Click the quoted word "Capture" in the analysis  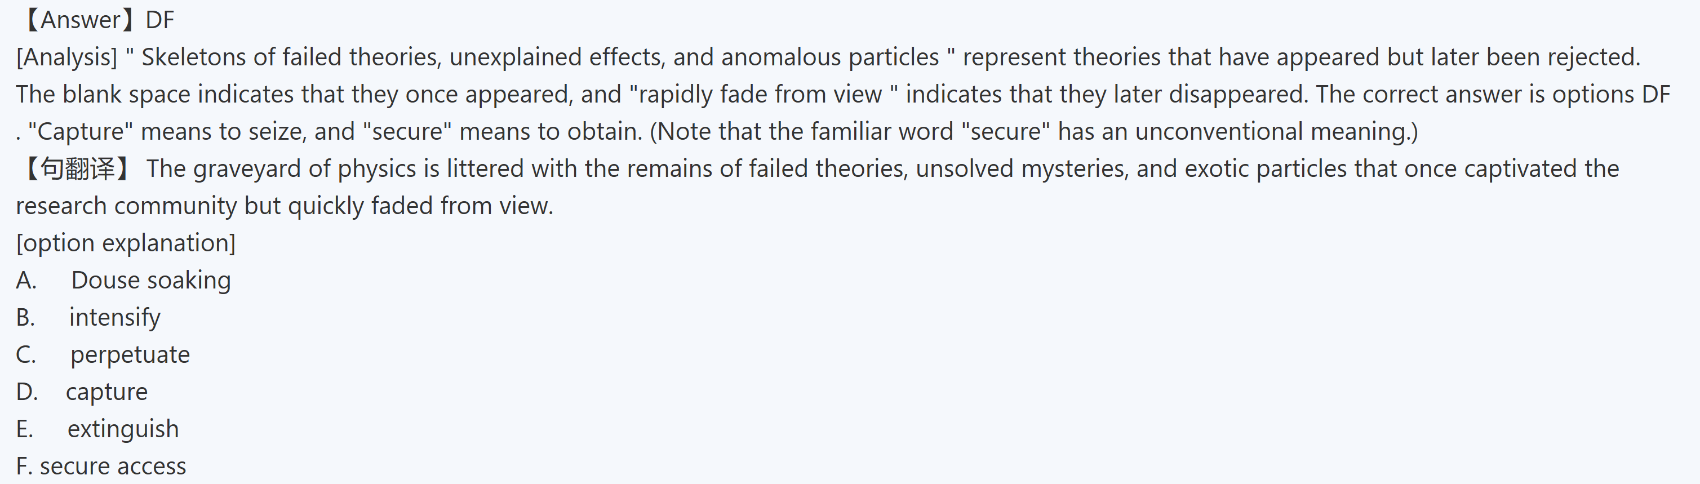tap(81, 132)
